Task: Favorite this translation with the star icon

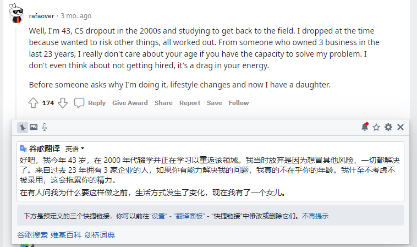Action: click(x=376, y=128)
